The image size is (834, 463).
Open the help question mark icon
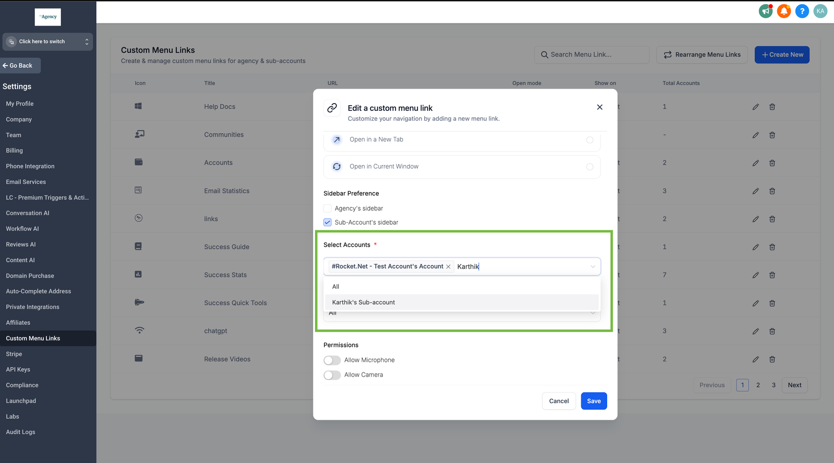pyautogui.click(x=802, y=11)
